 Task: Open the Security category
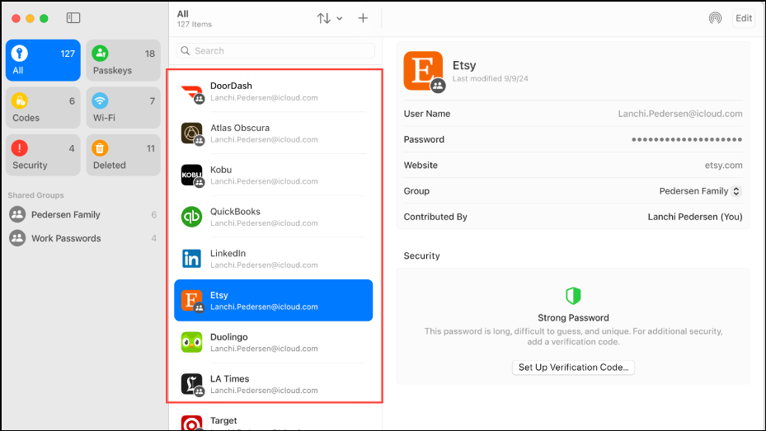pyautogui.click(x=43, y=155)
